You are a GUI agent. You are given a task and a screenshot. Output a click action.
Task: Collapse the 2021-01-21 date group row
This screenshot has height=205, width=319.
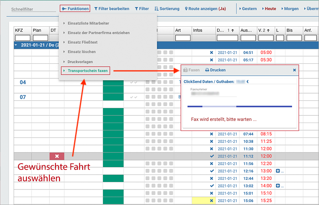coord(16,45)
